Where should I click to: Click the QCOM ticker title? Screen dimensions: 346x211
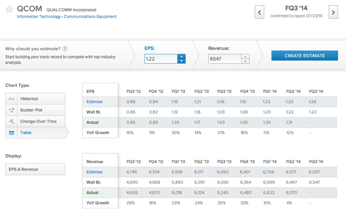(x=30, y=9)
